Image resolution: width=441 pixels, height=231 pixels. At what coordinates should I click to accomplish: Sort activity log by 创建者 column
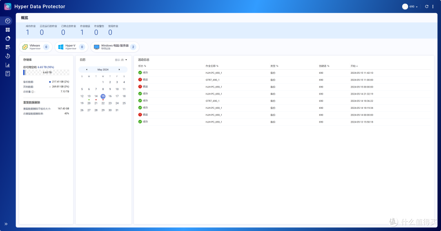pyautogui.click(x=324, y=66)
